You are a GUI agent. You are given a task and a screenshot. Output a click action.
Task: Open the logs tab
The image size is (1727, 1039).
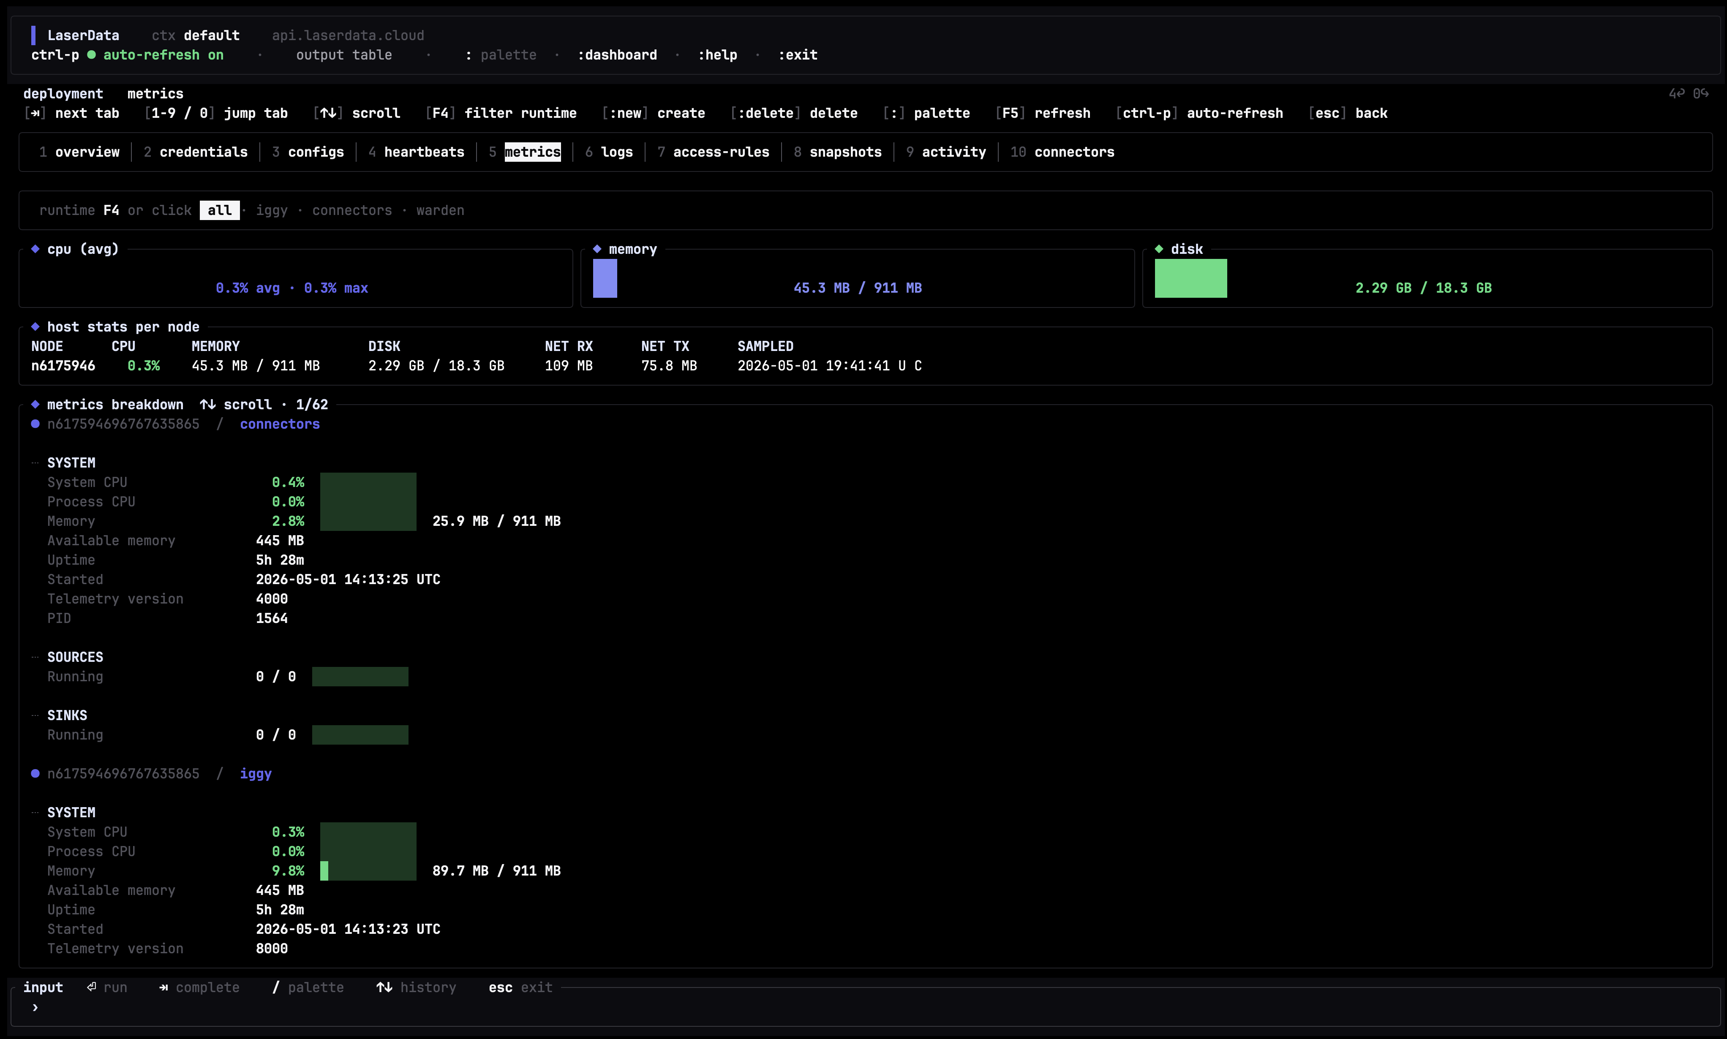[x=609, y=152]
